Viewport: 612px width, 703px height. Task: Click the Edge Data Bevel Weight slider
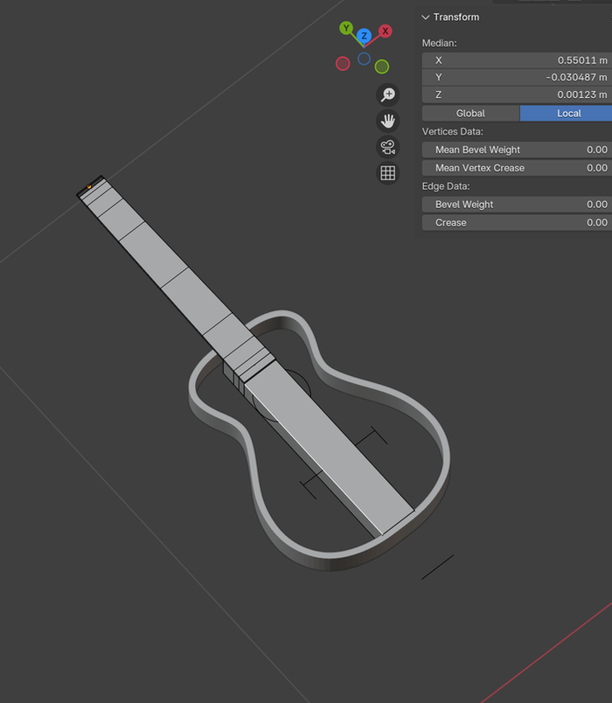pyautogui.click(x=516, y=205)
